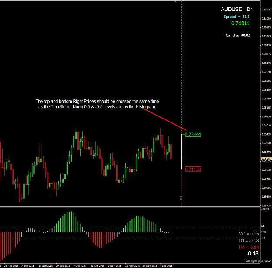Click the 4 Dec 2015 date label
Viewport: 272px width, 268px height.
(x=166, y=266)
